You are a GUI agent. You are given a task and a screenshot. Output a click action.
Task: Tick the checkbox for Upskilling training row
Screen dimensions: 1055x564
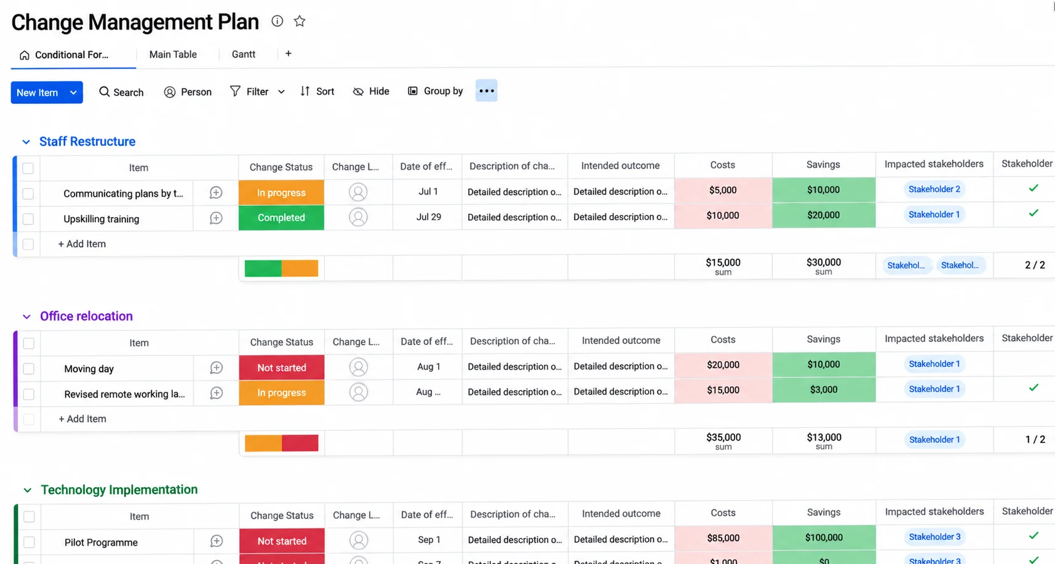(x=28, y=219)
